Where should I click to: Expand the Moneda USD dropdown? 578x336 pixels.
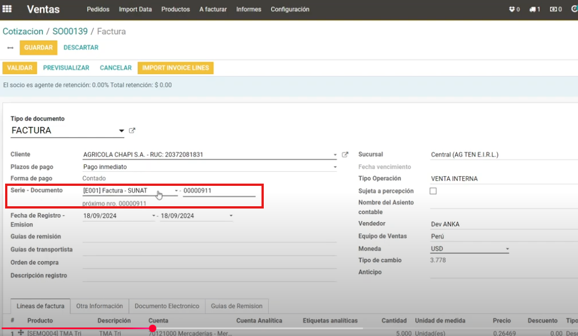coord(507,248)
